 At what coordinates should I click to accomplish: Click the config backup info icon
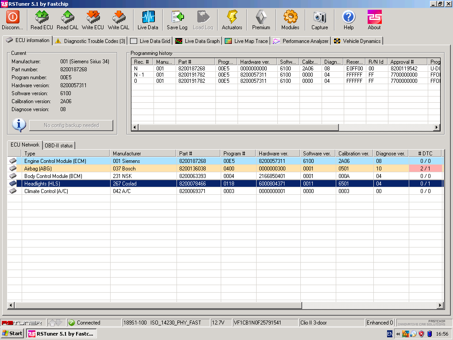(x=19, y=125)
